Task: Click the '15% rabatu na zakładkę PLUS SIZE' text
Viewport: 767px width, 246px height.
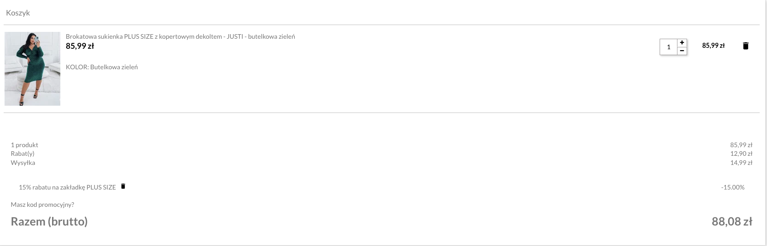Action: pyautogui.click(x=67, y=187)
